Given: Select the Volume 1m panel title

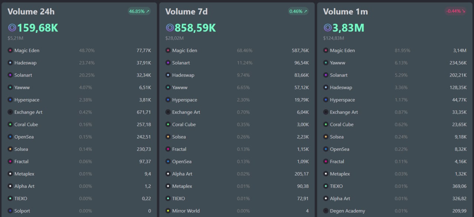Looking at the screenshot, I should click(346, 11).
